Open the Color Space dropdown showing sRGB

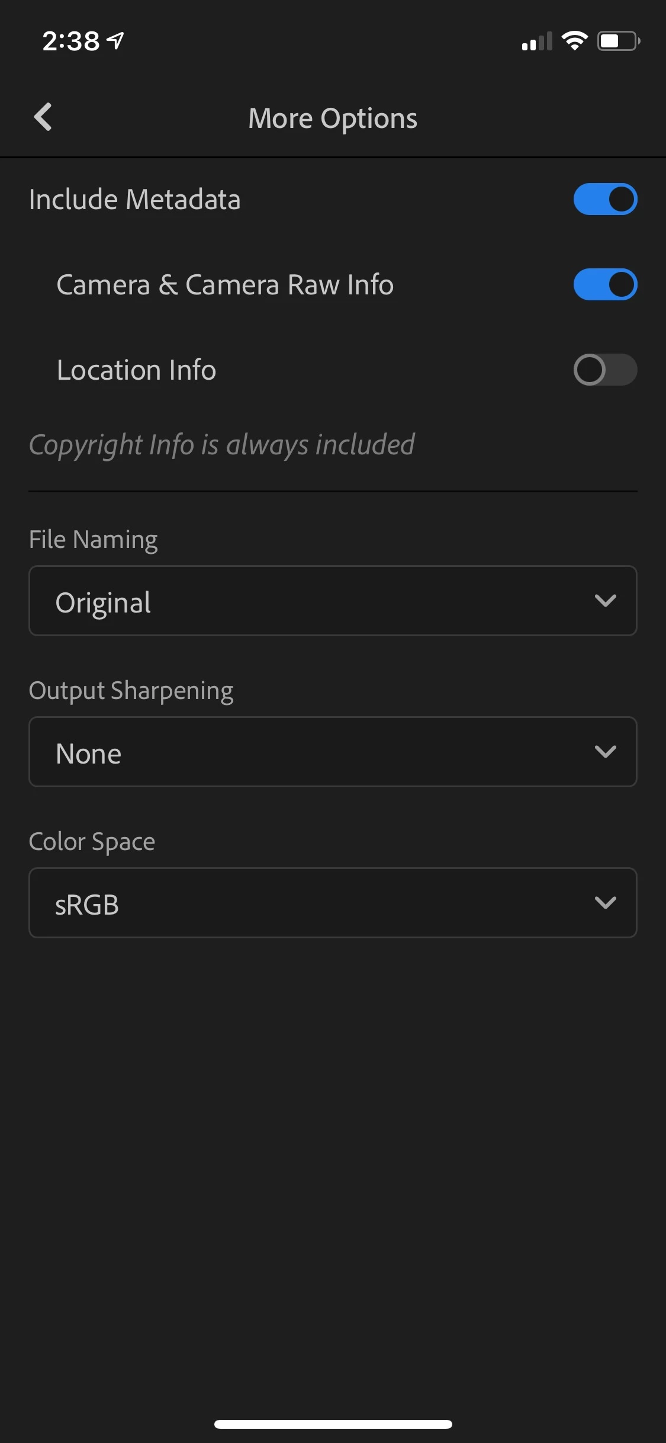333,903
